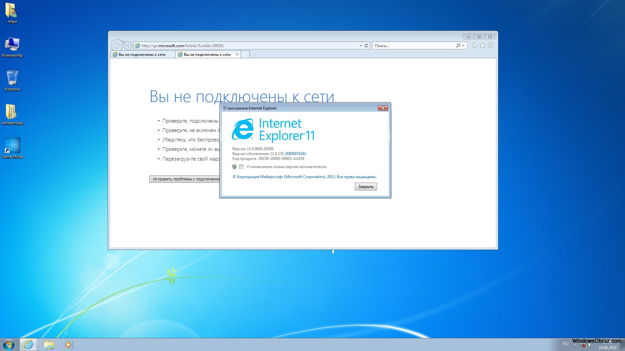Image resolution: width=625 pixels, height=351 pixels.
Task: Refresh the page with reload icon
Action: [x=366, y=45]
